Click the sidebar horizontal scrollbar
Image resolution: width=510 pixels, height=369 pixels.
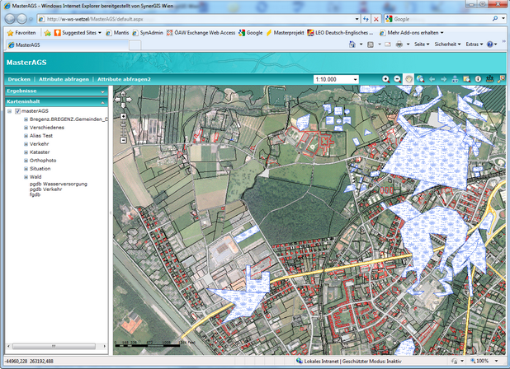[54, 346]
